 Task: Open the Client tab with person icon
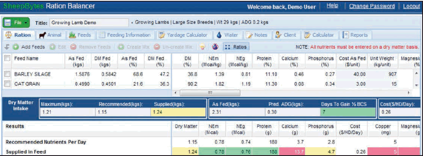(286, 35)
